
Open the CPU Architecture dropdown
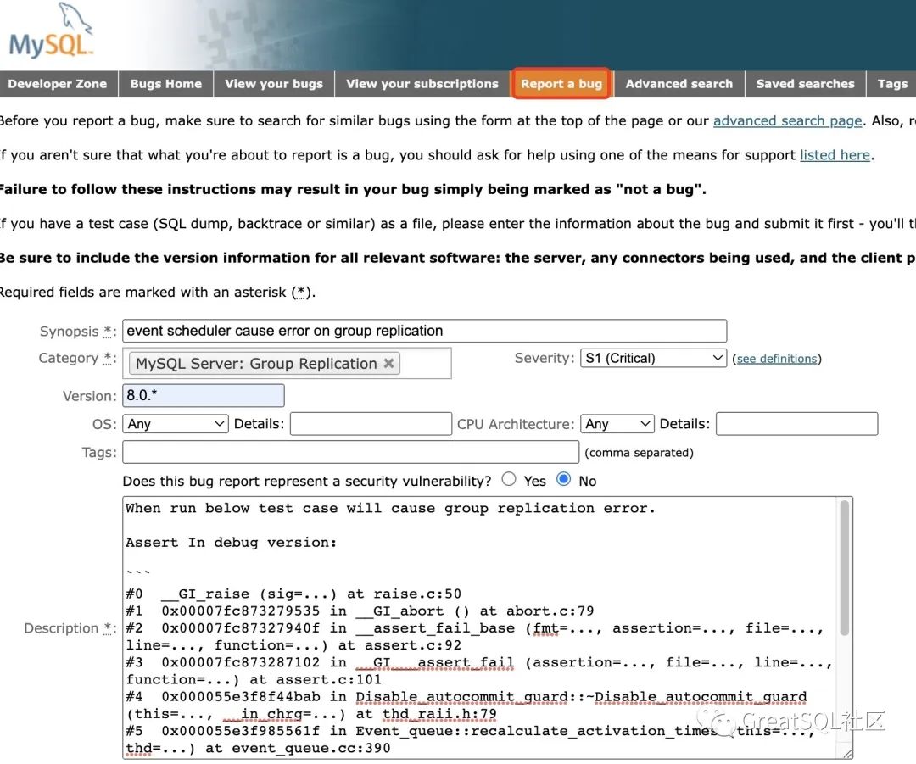pyautogui.click(x=617, y=423)
